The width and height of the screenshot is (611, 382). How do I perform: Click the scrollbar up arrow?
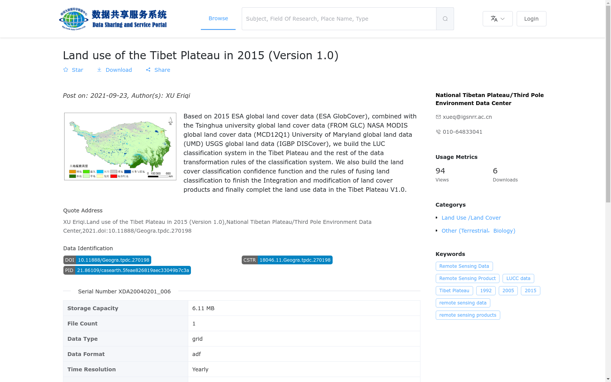608,3
